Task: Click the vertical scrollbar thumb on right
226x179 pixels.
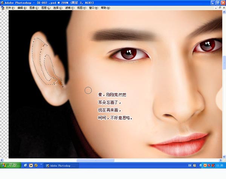Action: click(224, 62)
